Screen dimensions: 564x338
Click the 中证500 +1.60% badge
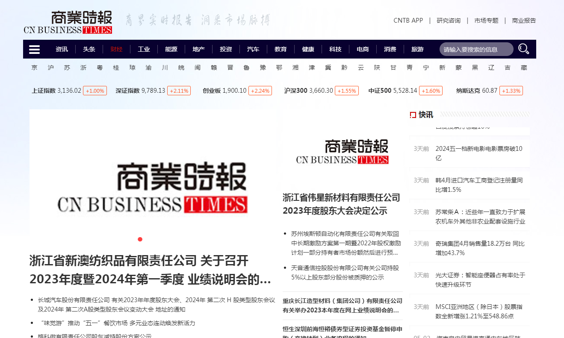point(431,91)
